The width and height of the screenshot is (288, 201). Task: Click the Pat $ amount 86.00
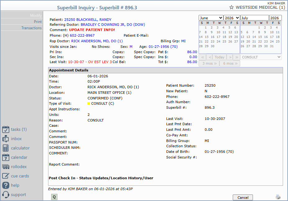point(192,52)
